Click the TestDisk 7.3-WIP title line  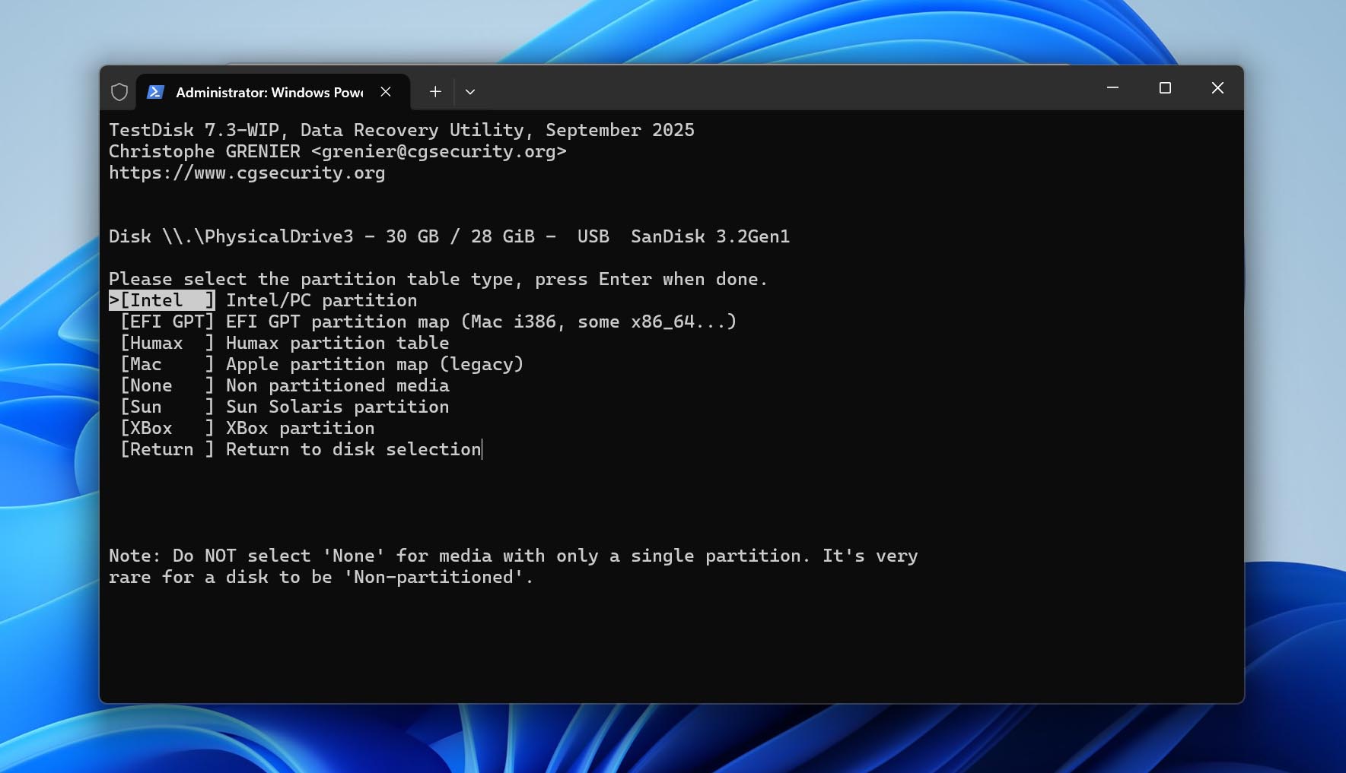point(401,131)
